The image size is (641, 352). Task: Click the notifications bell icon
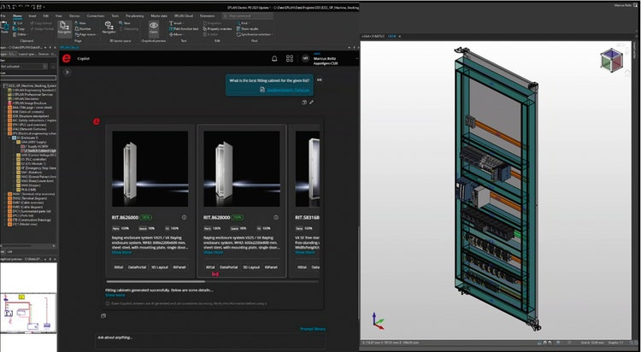tap(274, 58)
